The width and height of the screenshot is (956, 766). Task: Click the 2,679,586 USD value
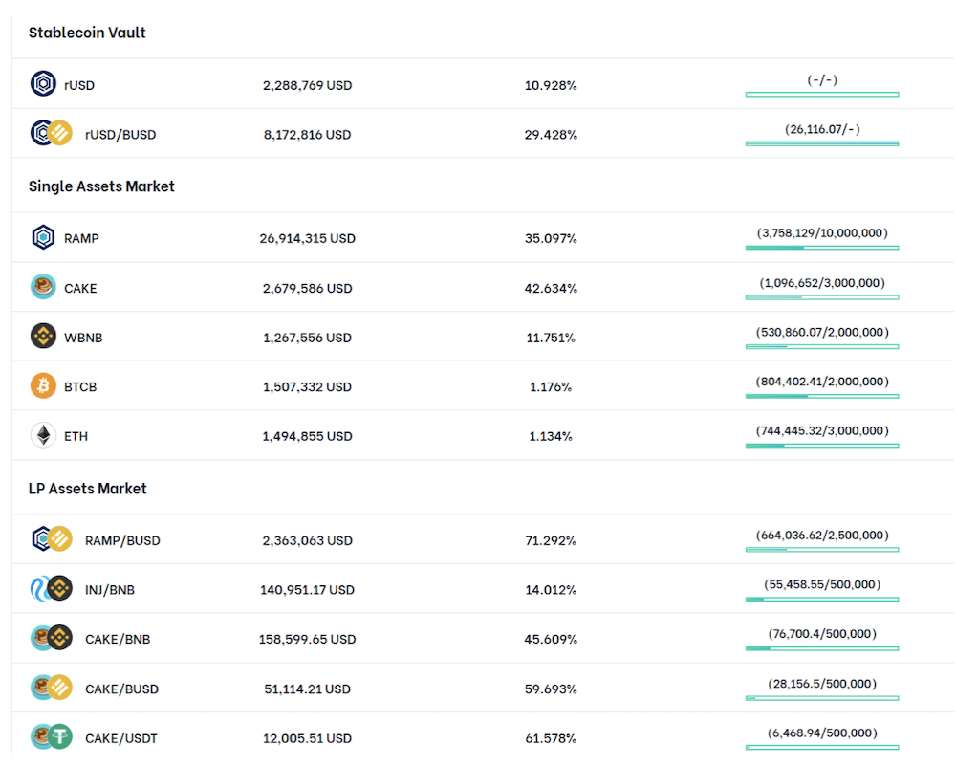pos(307,289)
